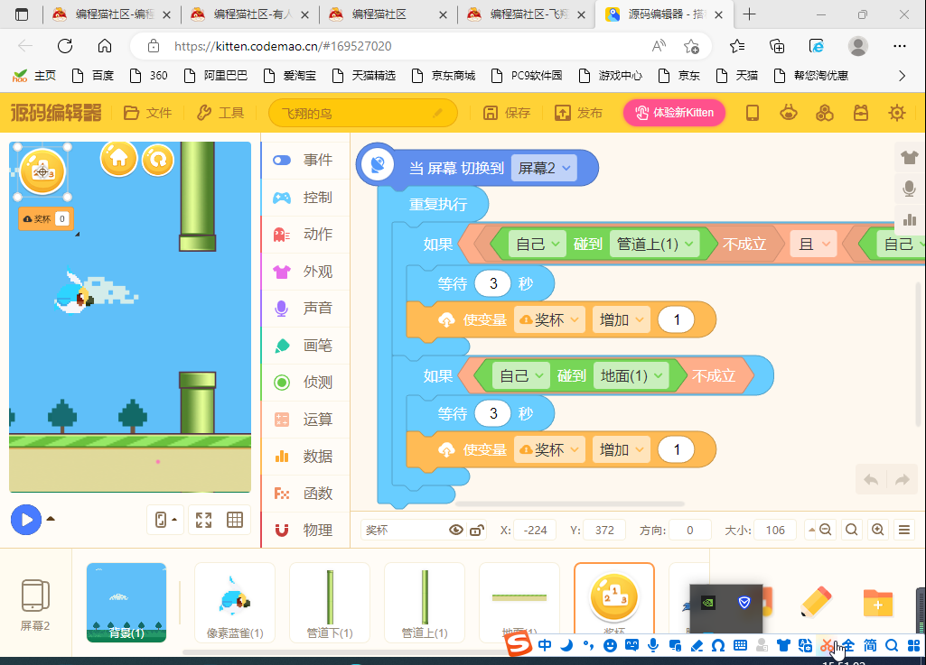Open the 文件 menu

tap(147, 113)
